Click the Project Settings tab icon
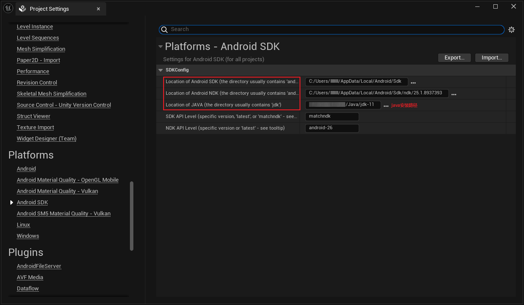524x305 pixels. (x=23, y=9)
